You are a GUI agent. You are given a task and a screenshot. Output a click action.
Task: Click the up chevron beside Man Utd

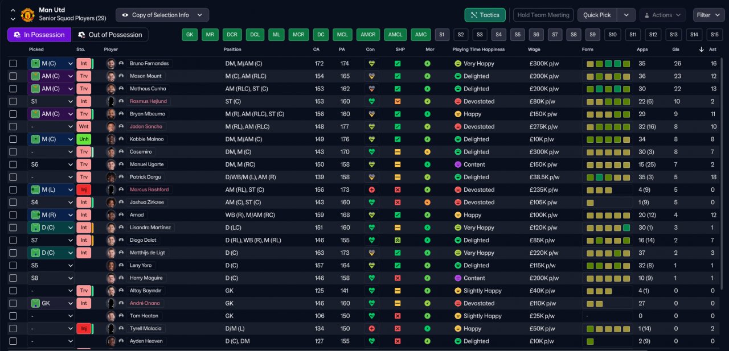click(13, 10)
